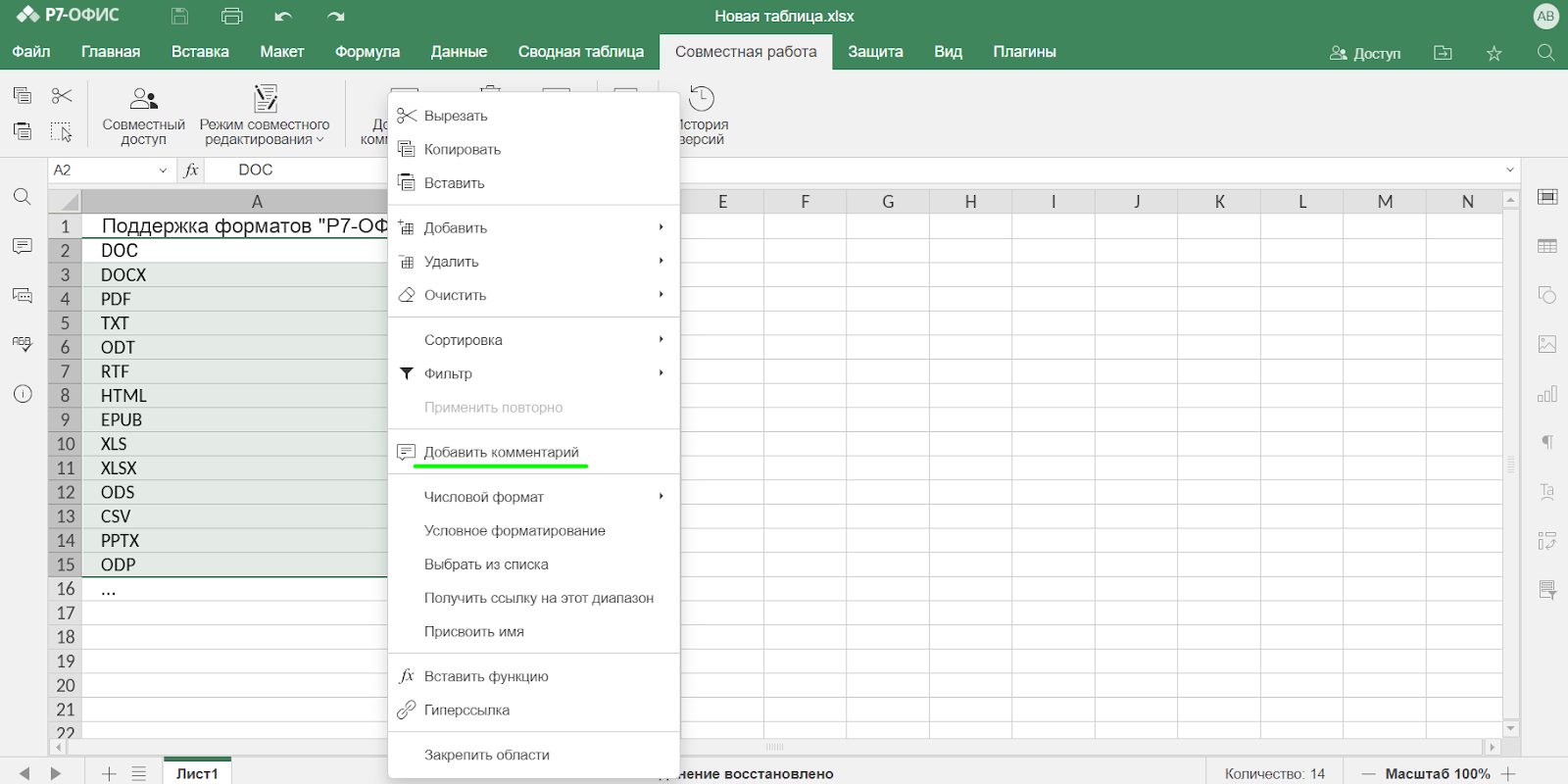
Task: Open chart settings in right sidebar
Action: (x=1547, y=394)
